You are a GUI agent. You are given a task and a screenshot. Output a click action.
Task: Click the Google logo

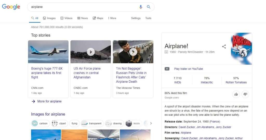click(11, 7)
